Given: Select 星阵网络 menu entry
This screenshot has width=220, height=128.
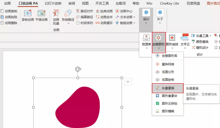Looking at the screenshot, I should pos(168,64).
